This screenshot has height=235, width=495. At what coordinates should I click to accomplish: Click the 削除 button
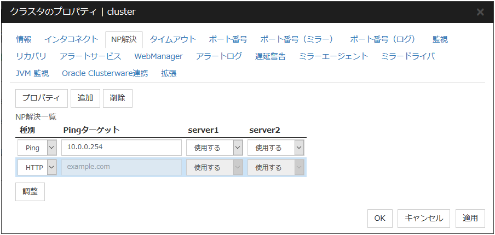117,98
